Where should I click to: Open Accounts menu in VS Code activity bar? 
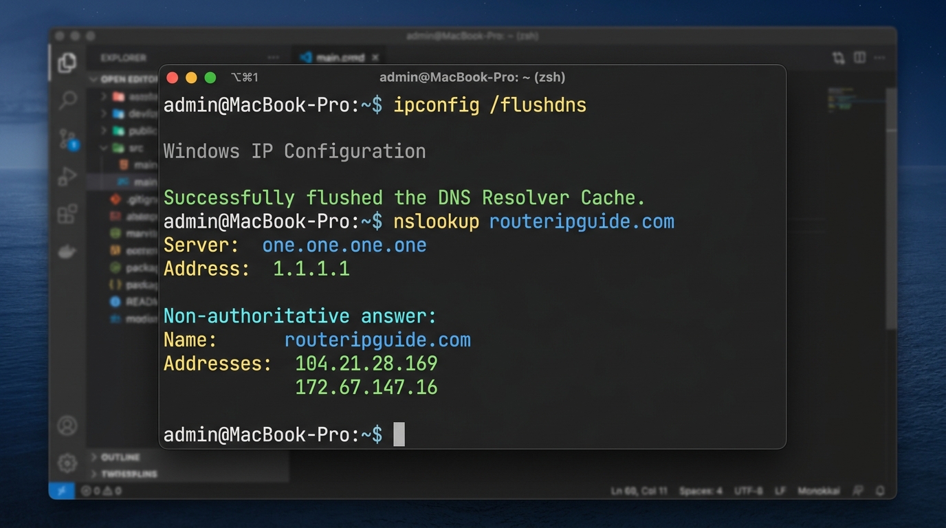67,426
